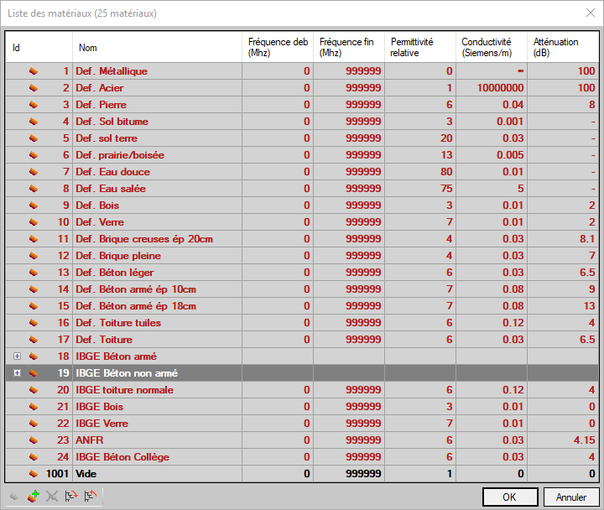Click the Fréquence fin (Mhz) column header
Image resolution: width=604 pixels, height=510 pixels.
tap(349, 47)
